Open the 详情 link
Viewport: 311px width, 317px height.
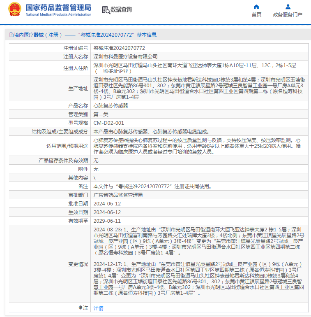(99, 308)
